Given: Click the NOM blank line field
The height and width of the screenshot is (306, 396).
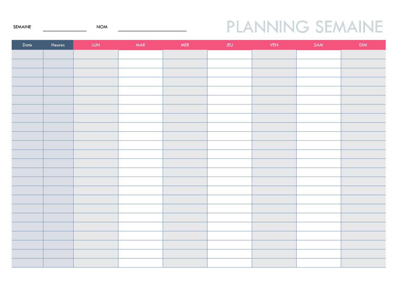Looking at the screenshot, I should (x=152, y=28).
